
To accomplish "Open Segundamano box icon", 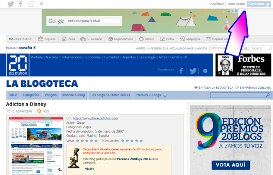I will pyautogui.click(x=110, y=39).
